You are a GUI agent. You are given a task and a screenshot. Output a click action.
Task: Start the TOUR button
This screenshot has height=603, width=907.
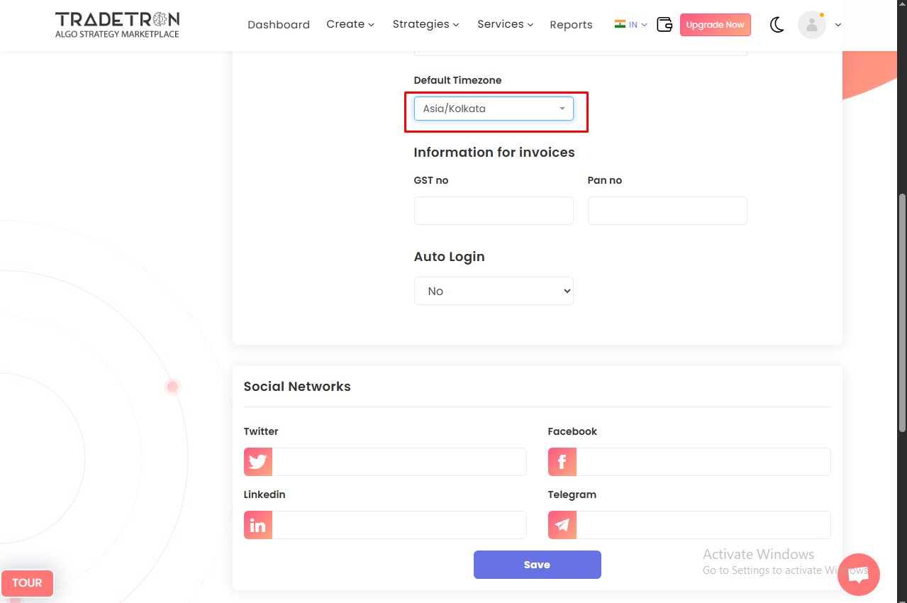tap(27, 582)
